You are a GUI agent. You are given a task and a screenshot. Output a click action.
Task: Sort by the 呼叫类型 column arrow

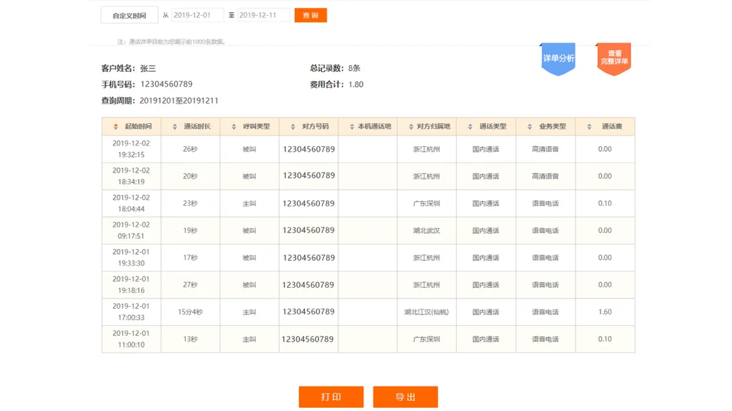click(234, 127)
